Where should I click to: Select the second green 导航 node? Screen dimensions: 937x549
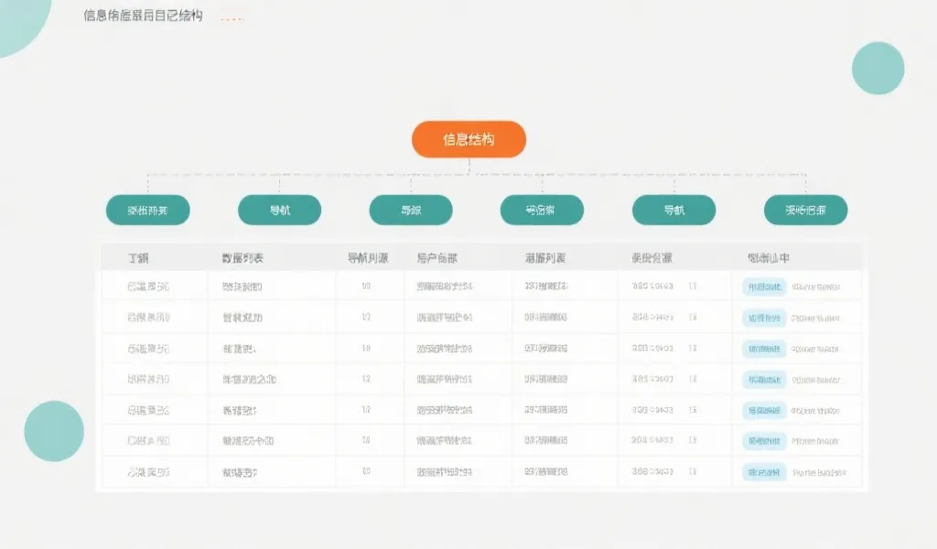(x=279, y=210)
